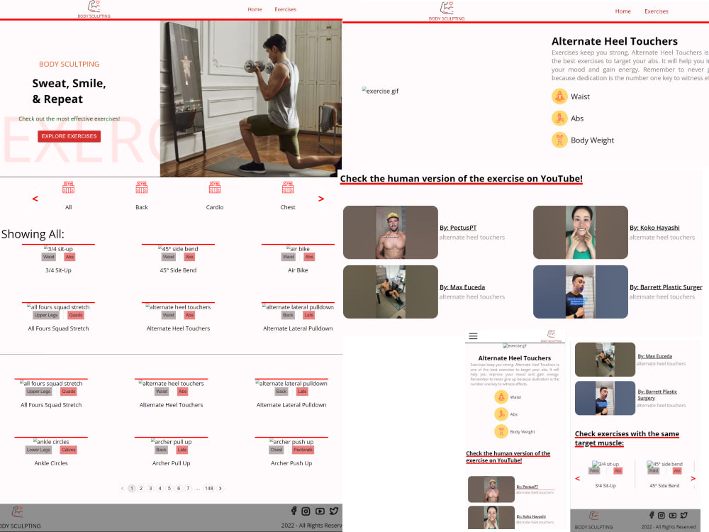Open the large Barrett Plastic Surger video thumbnail
709x532 pixels.
[581, 292]
